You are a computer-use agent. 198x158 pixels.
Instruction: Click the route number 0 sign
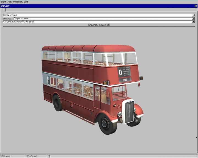120,72
